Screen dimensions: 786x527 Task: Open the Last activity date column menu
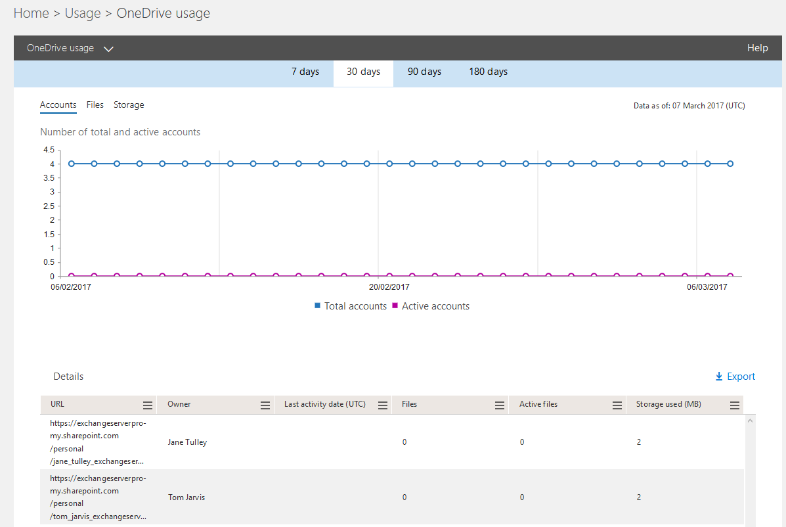click(382, 405)
